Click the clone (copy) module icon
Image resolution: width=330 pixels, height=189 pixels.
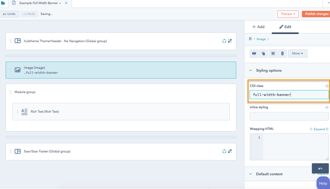click(x=263, y=54)
